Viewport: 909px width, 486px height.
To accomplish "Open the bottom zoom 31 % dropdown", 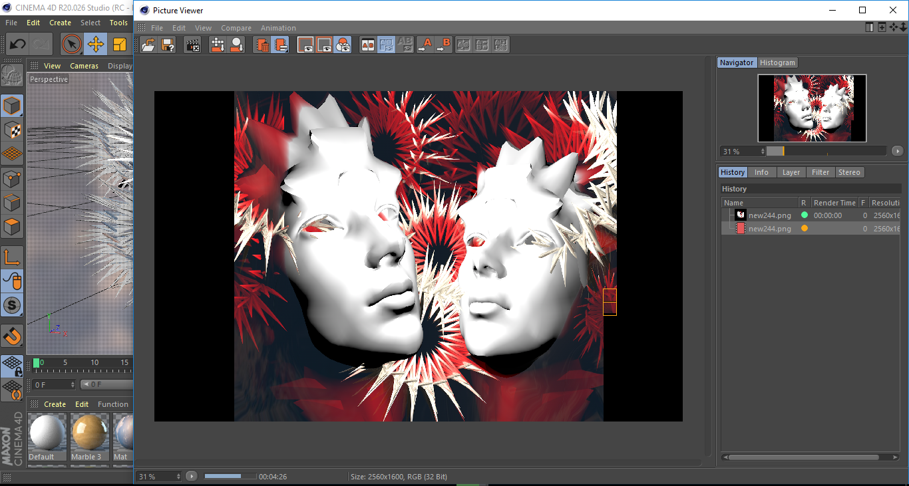I will point(159,476).
